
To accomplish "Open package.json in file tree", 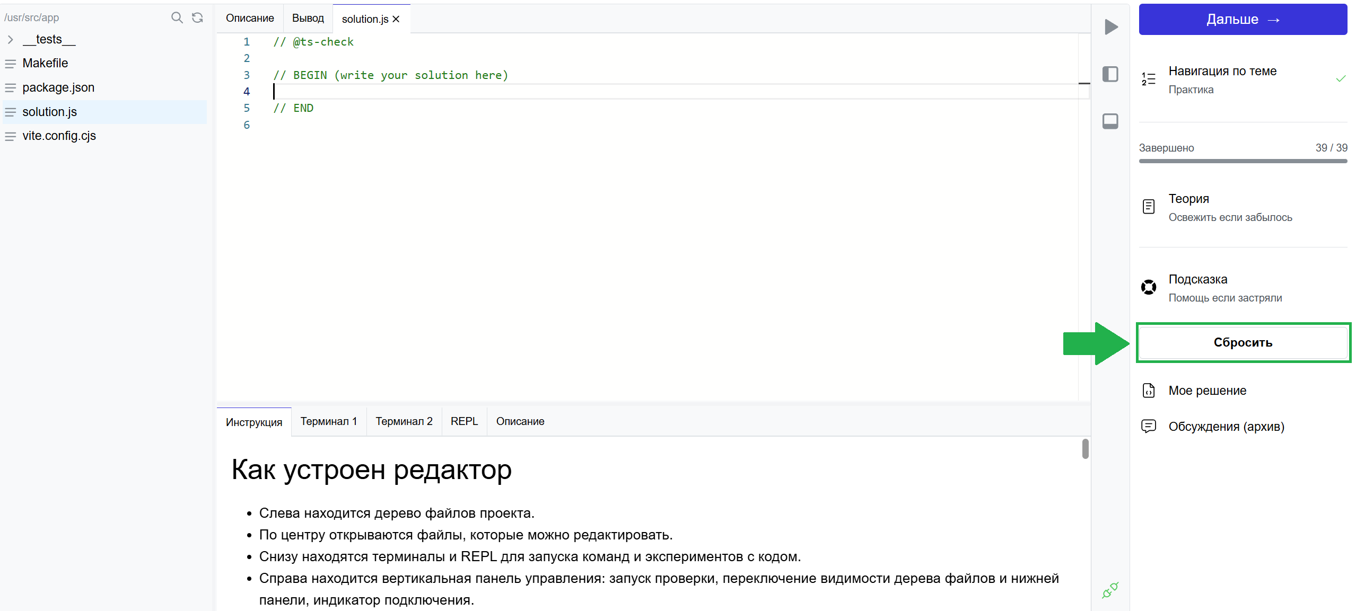I will (58, 87).
